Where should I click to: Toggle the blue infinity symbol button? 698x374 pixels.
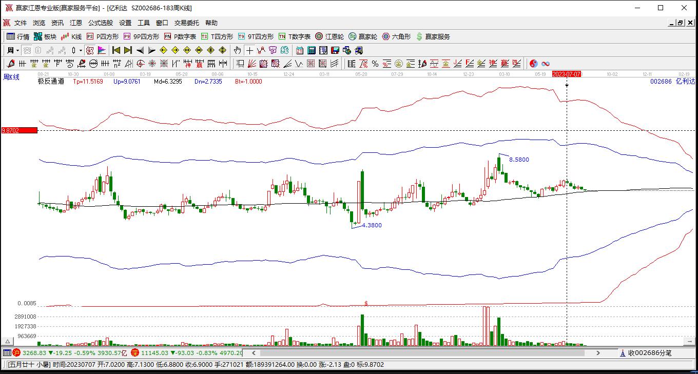(x=546, y=64)
